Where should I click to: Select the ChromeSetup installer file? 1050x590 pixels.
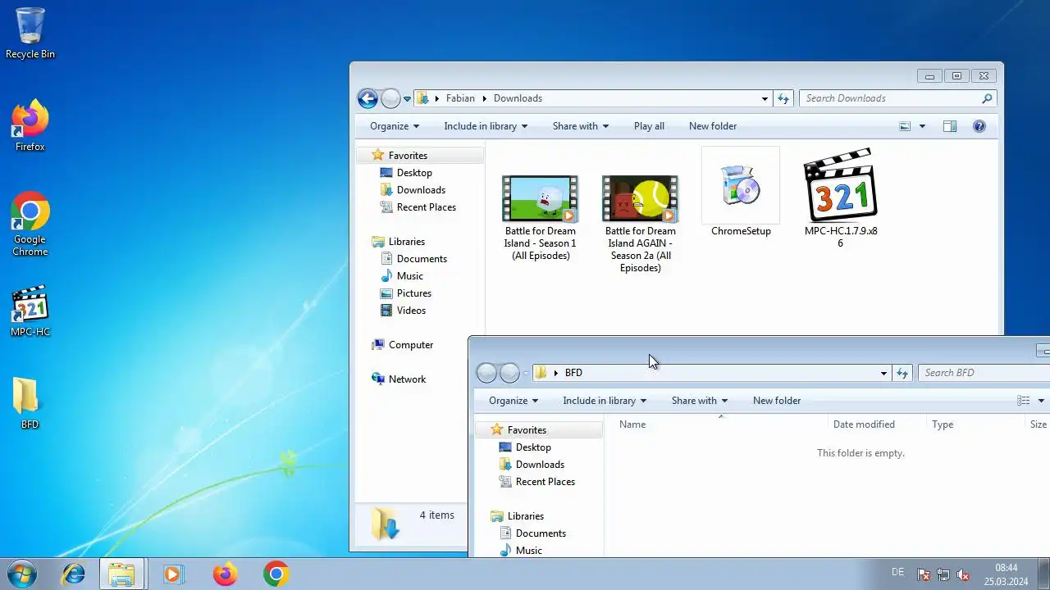[741, 193]
